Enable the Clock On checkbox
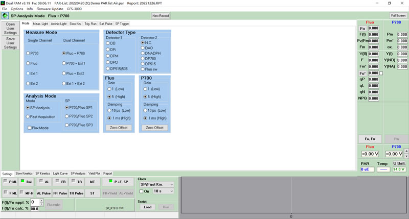 coord(142,191)
